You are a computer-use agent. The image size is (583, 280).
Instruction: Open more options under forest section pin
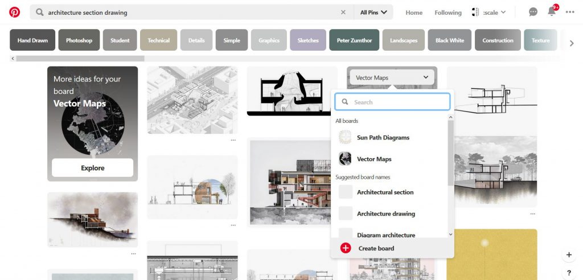(x=533, y=214)
